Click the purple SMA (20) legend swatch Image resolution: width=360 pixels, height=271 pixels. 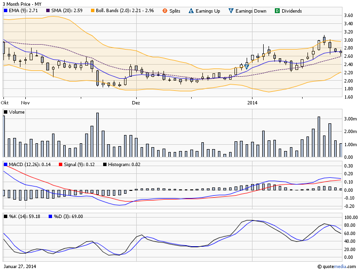[x=48, y=11]
